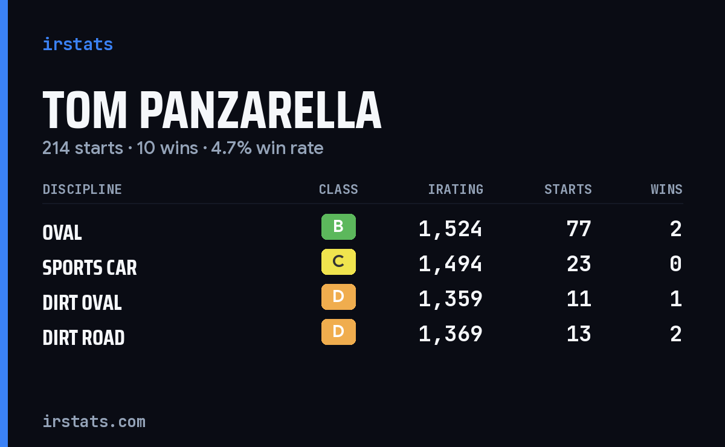Select the DIRT OVAL discipline row

pos(362,299)
